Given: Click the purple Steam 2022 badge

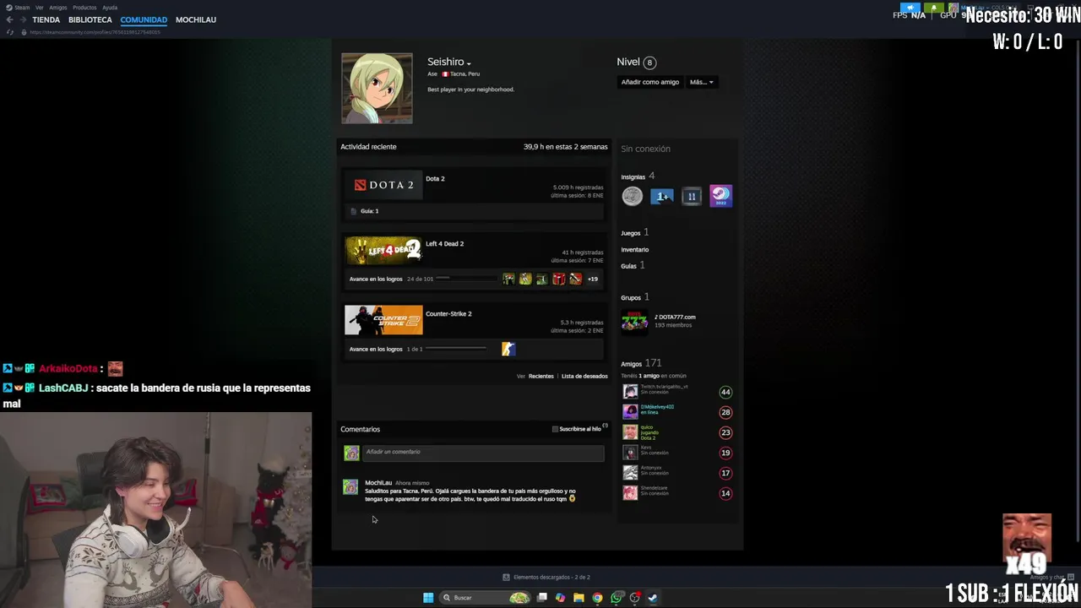Looking at the screenshot, I should [x=720, y=197].
